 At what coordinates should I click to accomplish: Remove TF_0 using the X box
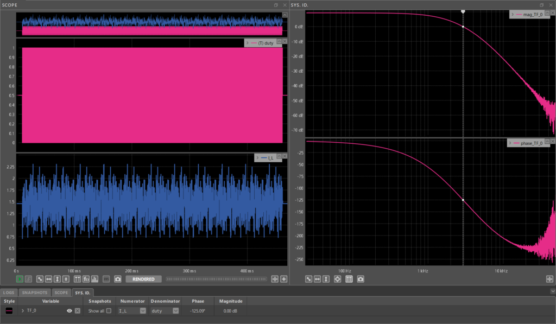78,311
